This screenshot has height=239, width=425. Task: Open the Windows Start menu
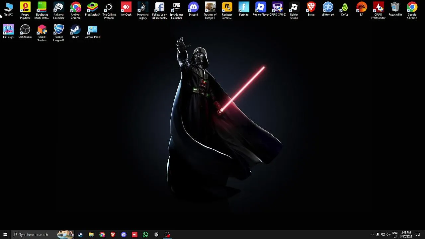(5, 235)
